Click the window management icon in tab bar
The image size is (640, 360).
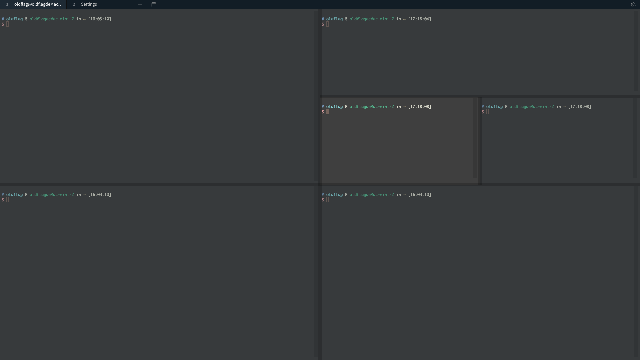tap(153, 5)
